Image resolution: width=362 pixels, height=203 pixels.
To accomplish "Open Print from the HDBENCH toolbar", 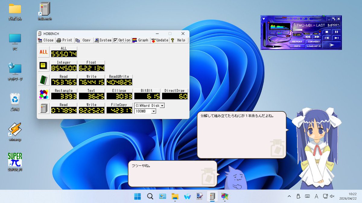I will pyautogui.click(x=64, y=40).
